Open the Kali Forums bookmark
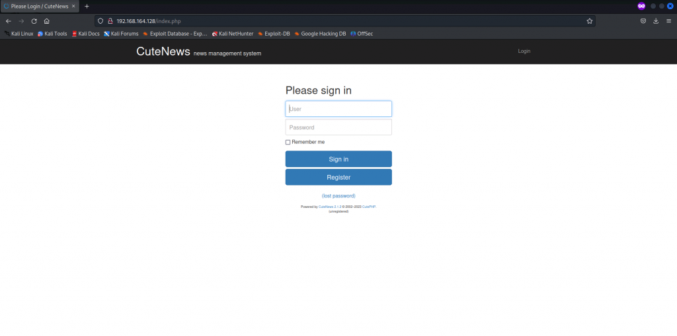 [x=122, y=34]
